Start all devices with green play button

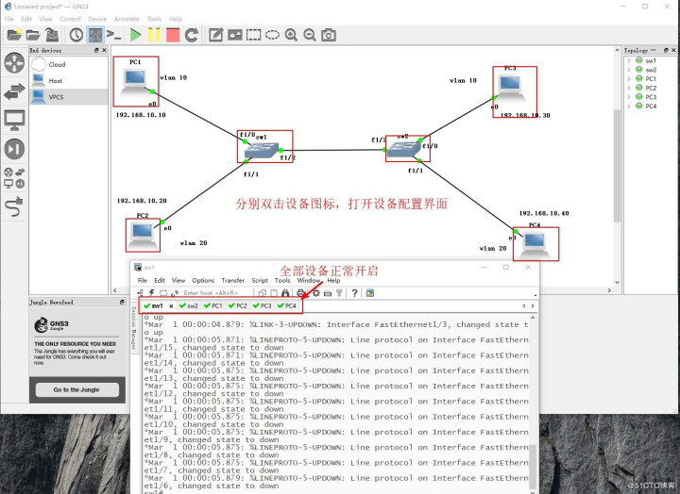click(x=135, y=35)
